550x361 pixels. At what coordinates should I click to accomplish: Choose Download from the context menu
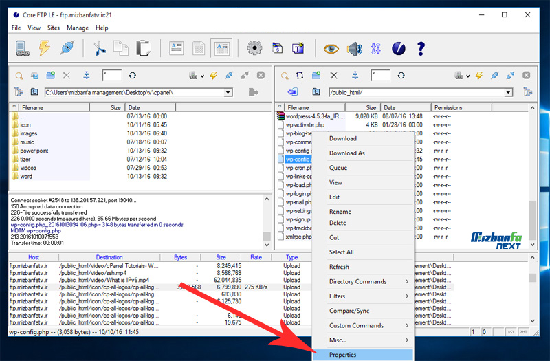363,139
